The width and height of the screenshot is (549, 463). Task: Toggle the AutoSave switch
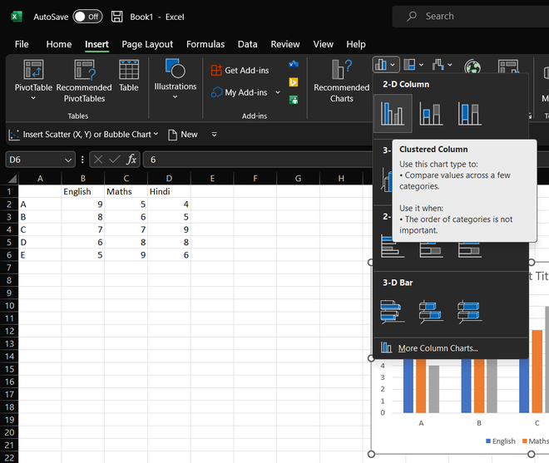(87, 17)
